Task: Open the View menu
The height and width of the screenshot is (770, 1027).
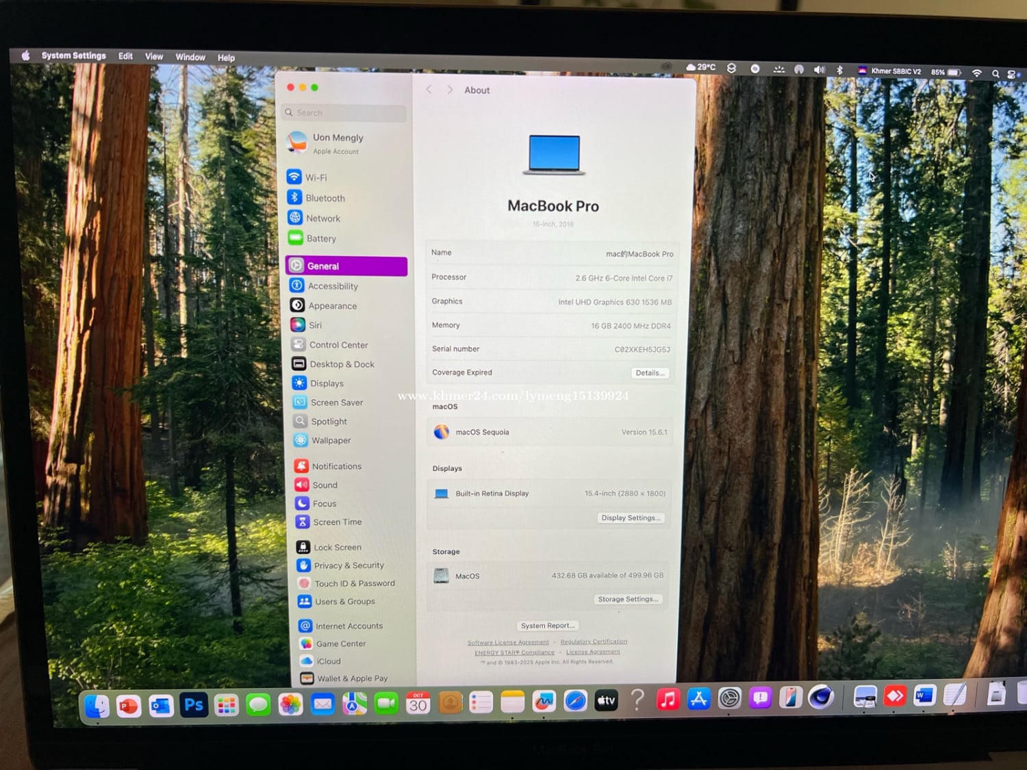Action: click(154, 57)
